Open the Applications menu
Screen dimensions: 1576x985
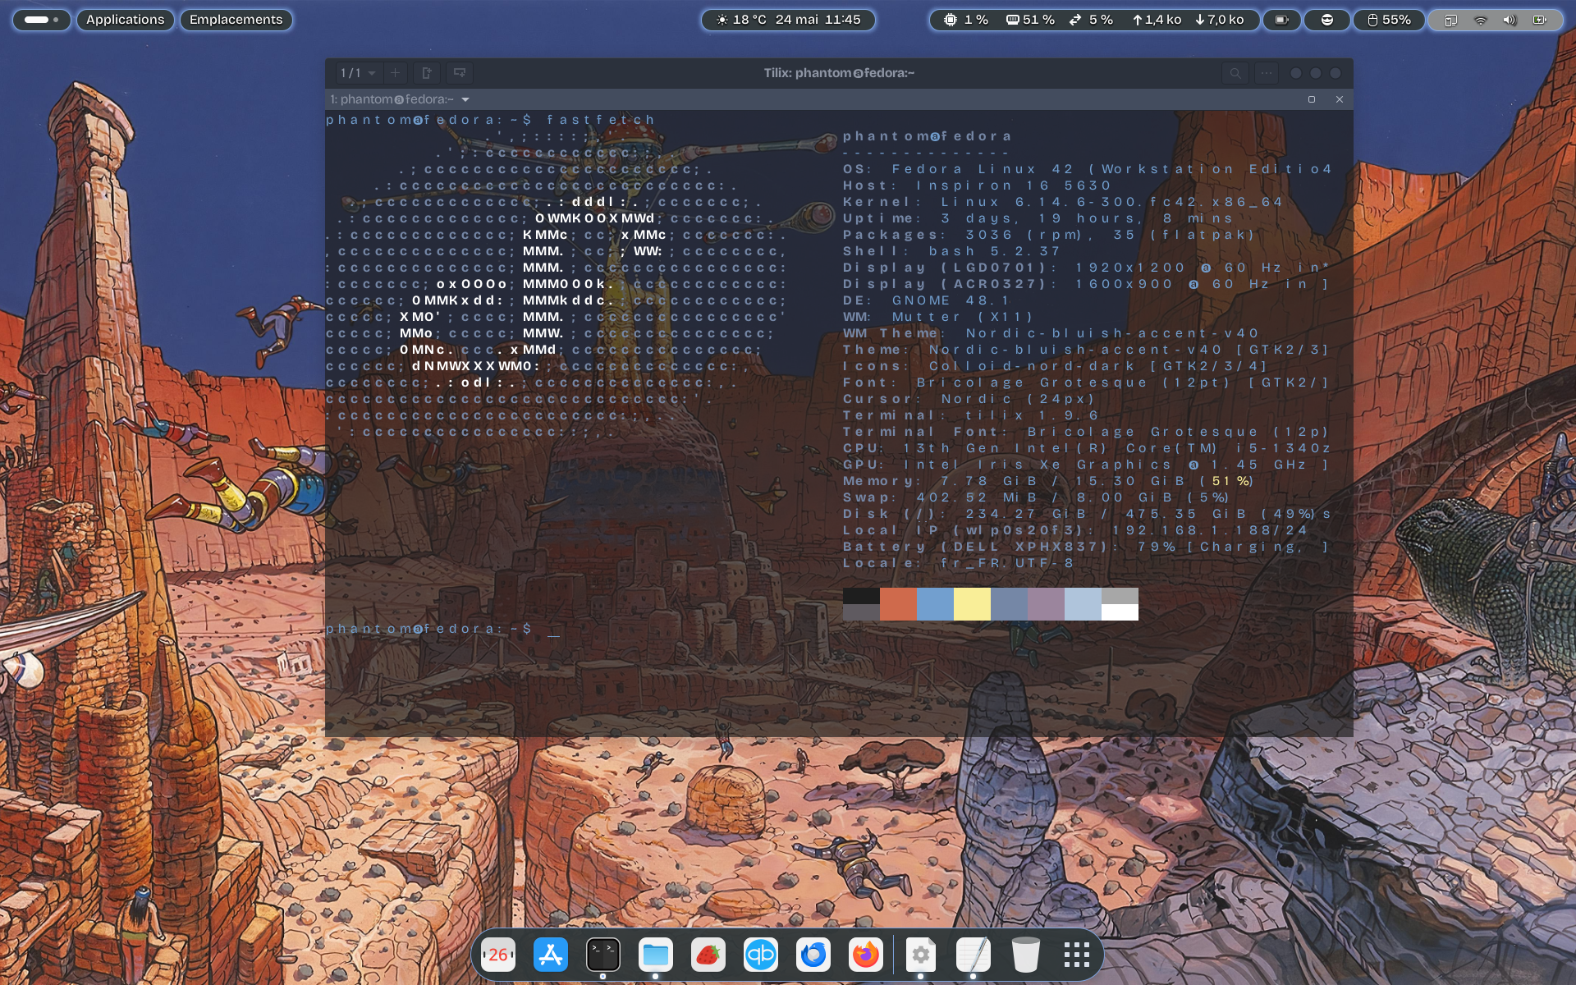pyautogui.click(x=125, y=20)
